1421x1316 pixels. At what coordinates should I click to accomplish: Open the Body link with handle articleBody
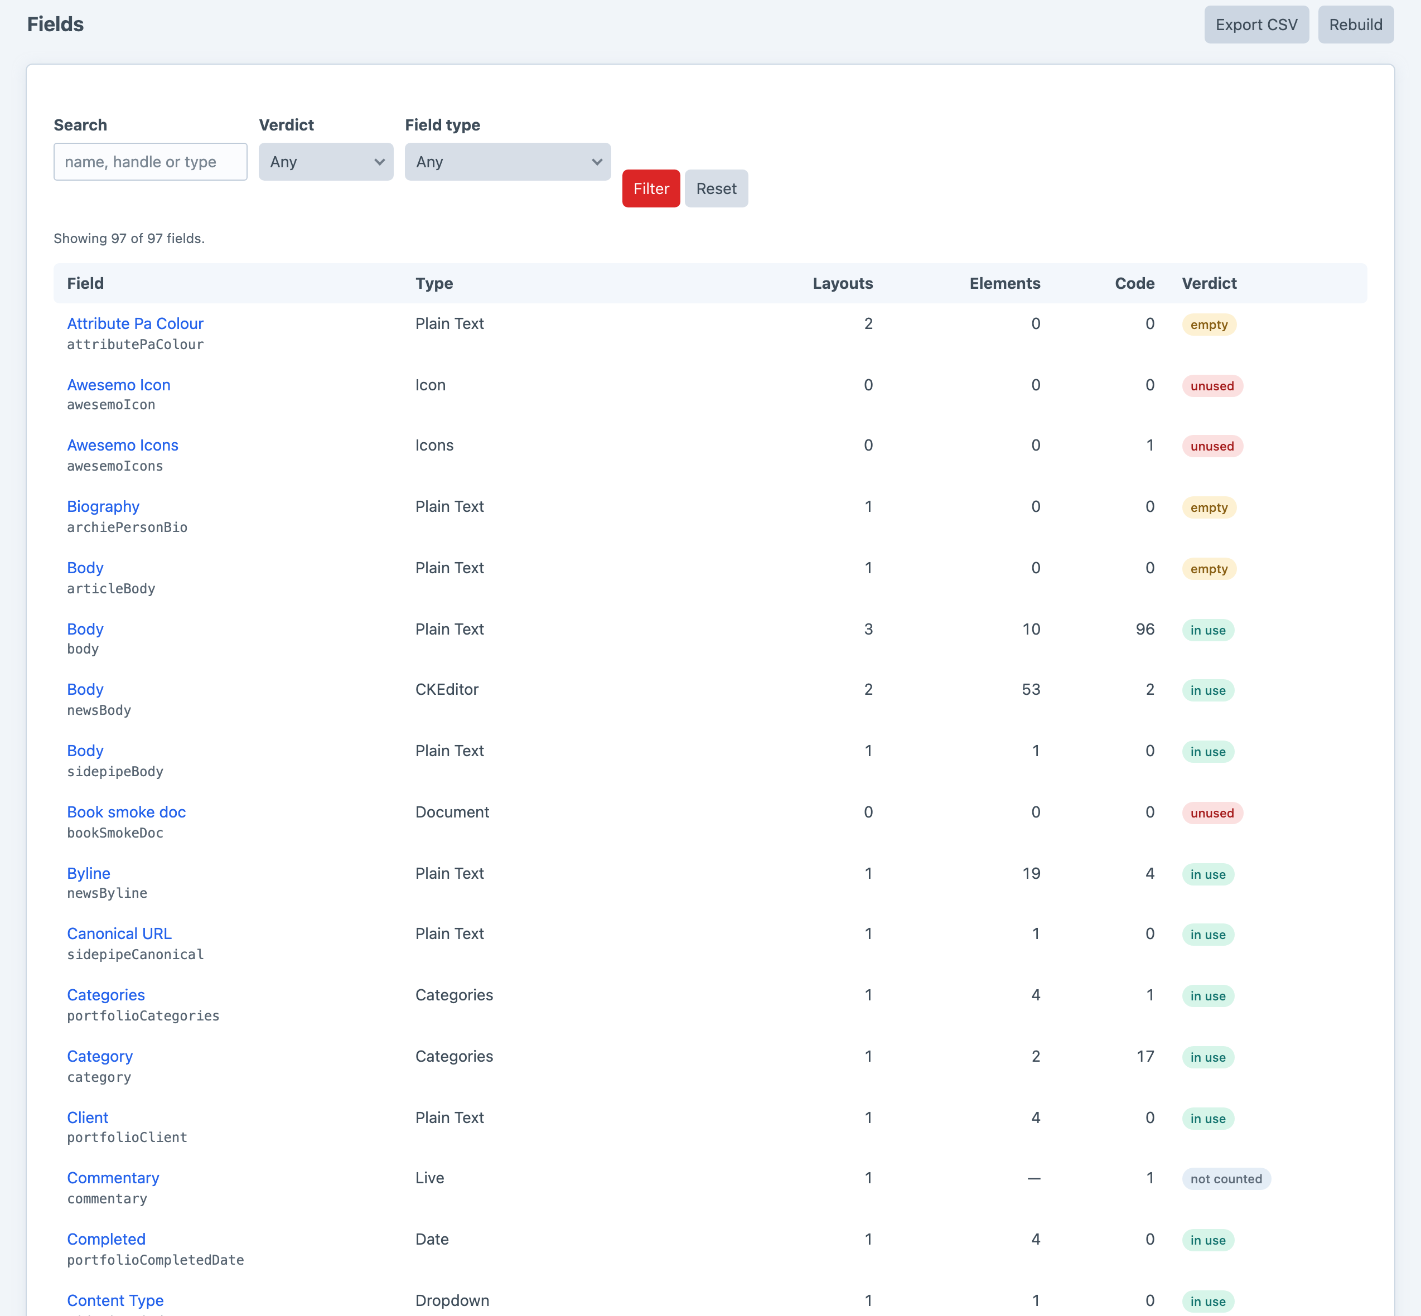(85, 568)
